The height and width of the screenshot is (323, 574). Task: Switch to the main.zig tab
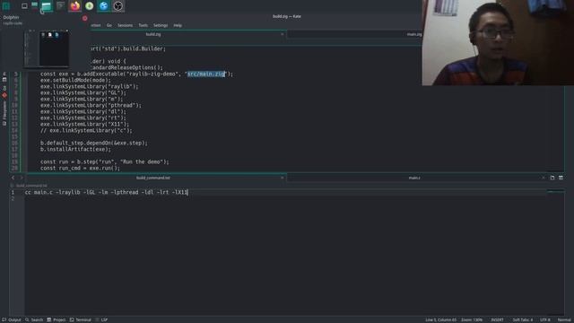pos(414,34)
